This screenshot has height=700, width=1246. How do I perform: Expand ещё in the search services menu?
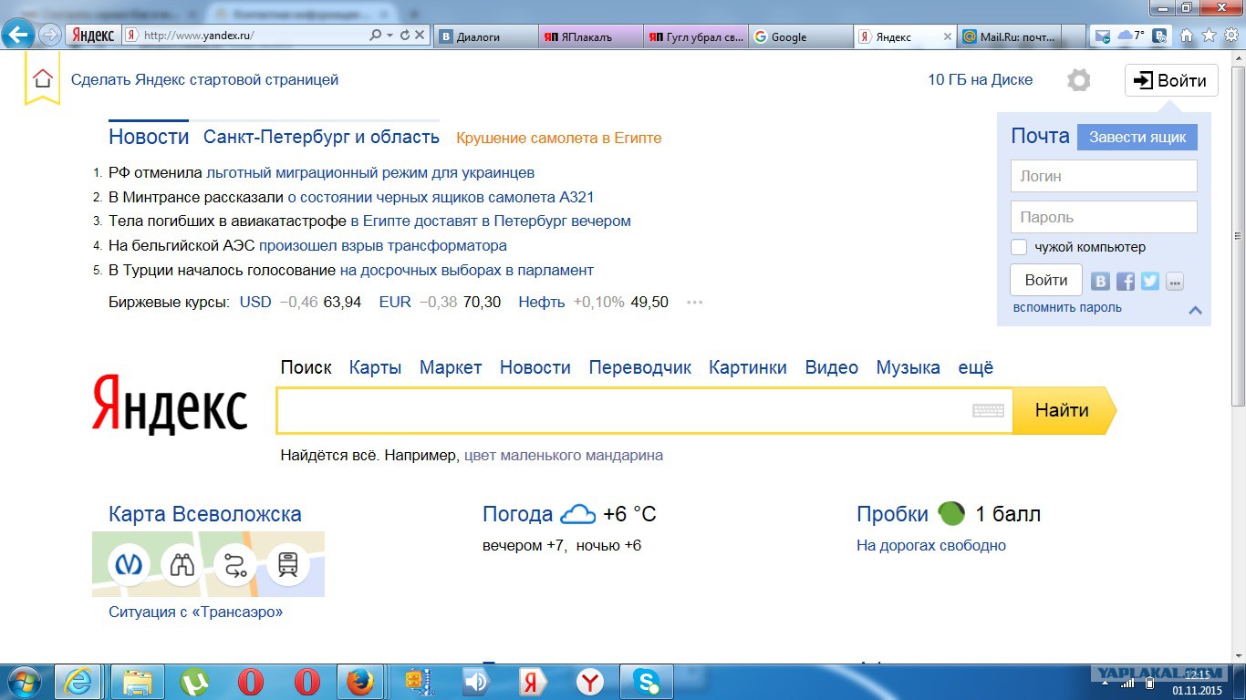[975, 367]
